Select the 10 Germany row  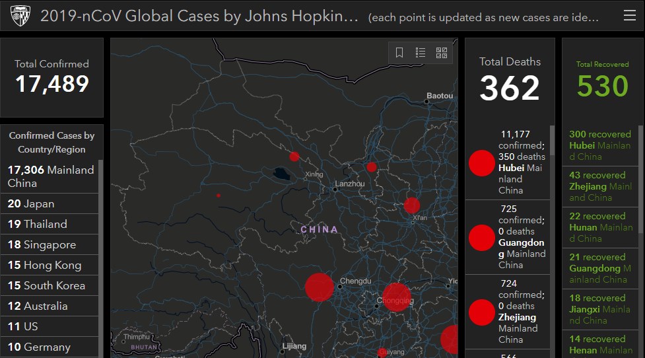(50, 347)
